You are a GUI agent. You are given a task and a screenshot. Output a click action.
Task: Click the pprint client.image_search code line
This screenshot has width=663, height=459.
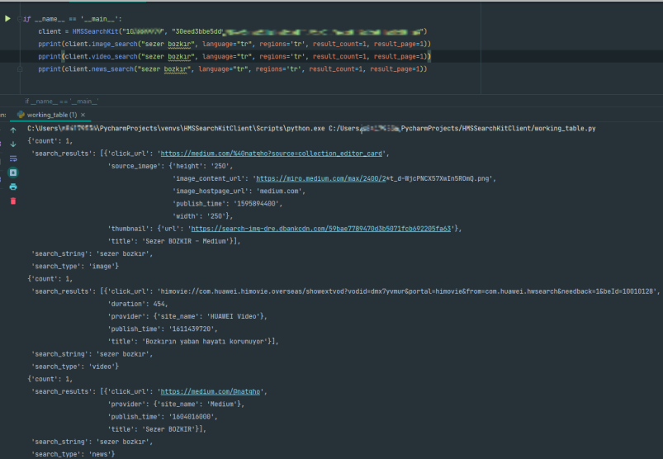pyautogui.click(x=234, y=44)
